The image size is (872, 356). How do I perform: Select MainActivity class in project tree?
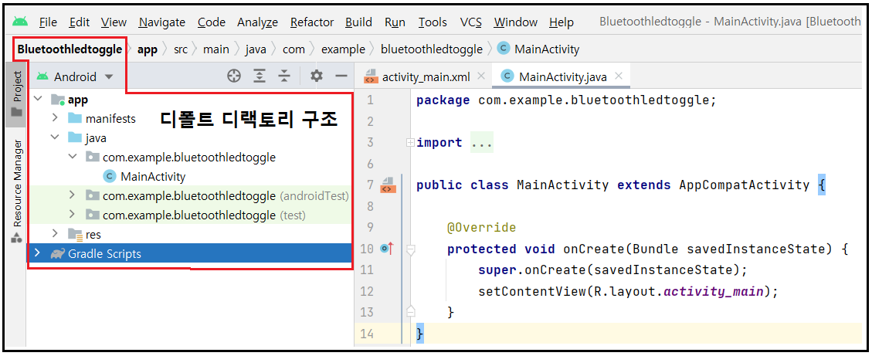pyautogui.click(x=153, y=176)
